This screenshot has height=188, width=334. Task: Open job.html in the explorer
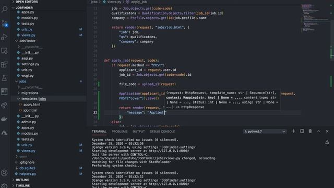point(30,110)
